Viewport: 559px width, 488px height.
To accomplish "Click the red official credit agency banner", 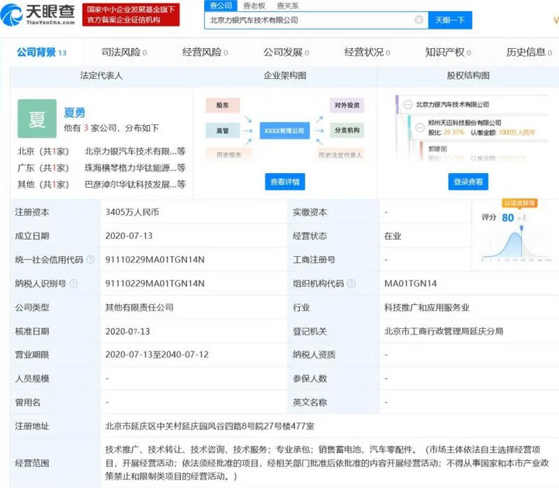I will 131,15.
